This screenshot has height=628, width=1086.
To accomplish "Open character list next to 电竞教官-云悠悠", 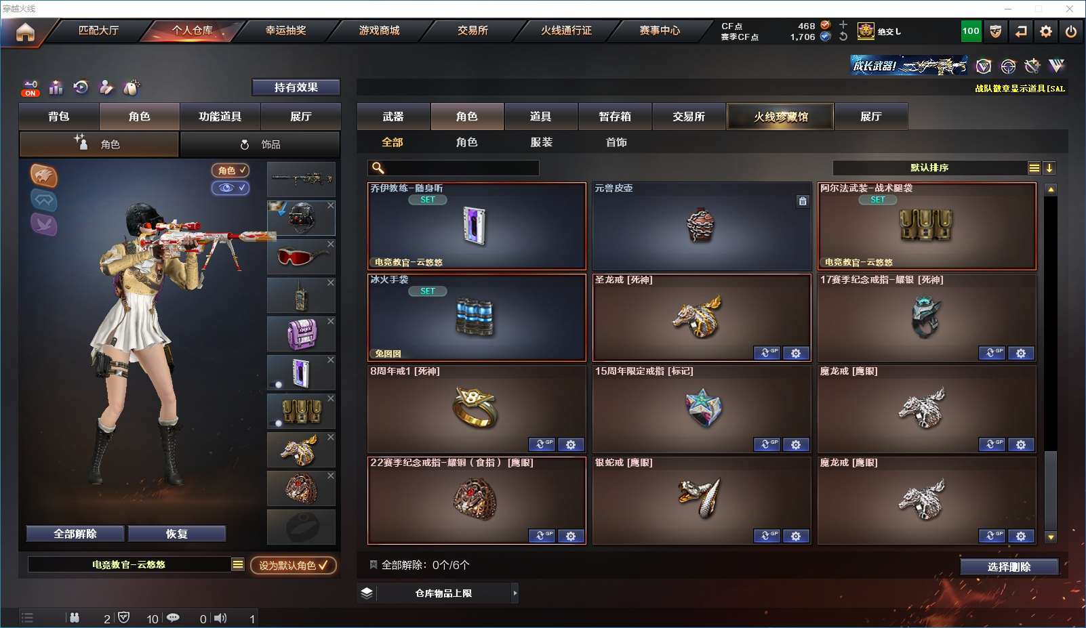I will coord(238,564).
